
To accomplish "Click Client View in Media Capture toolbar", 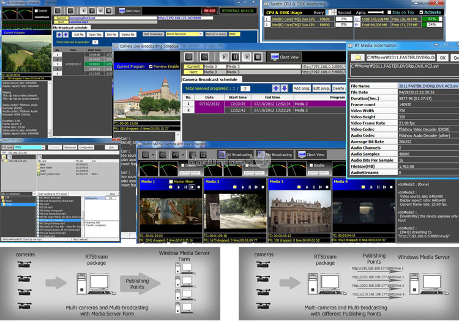I will tap(312, 154).
